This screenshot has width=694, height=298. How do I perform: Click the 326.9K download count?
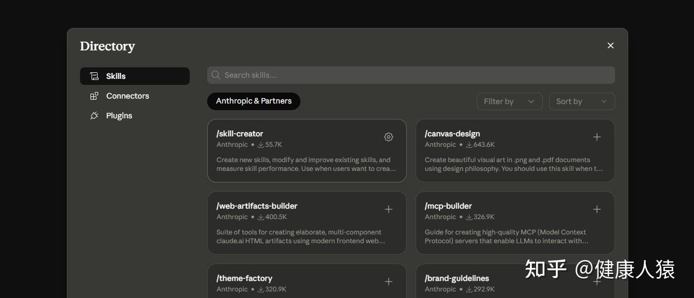coord(480,217)
